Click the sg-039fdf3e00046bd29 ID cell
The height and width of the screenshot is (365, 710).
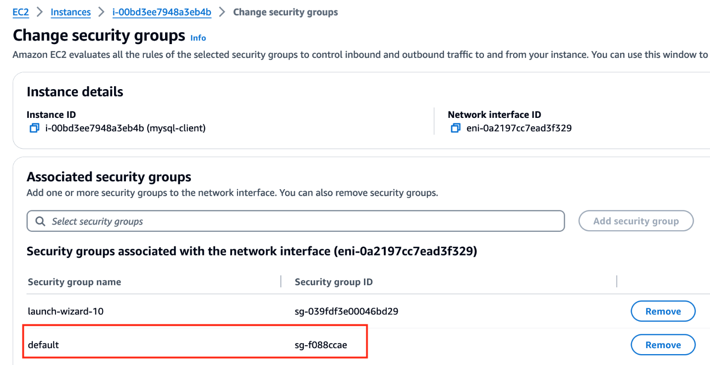[x=347, y=312]
